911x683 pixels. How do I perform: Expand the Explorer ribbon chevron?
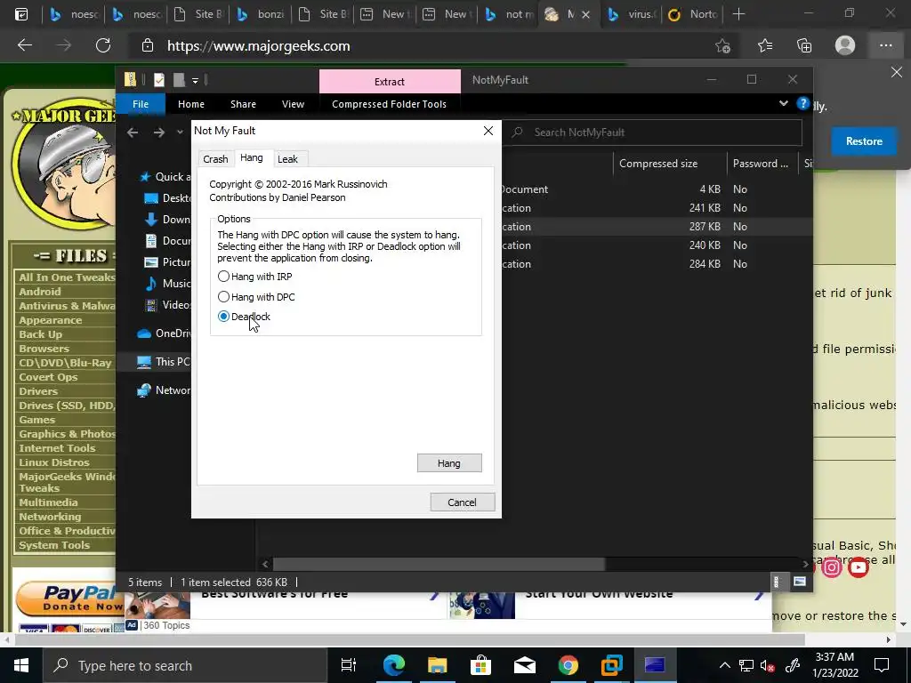pos(783,103)
